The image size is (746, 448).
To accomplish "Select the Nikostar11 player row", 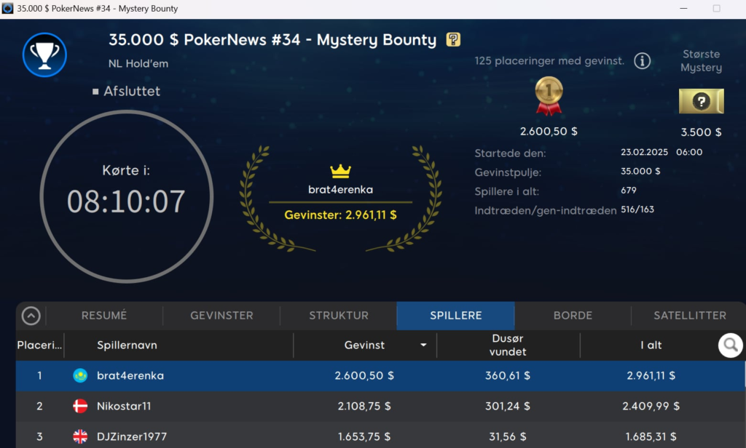I will click(380, 406).
